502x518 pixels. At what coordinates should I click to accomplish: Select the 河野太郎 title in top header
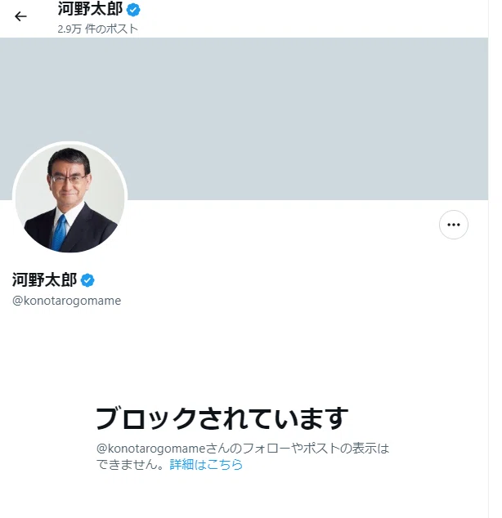click(x=90, y=9)
